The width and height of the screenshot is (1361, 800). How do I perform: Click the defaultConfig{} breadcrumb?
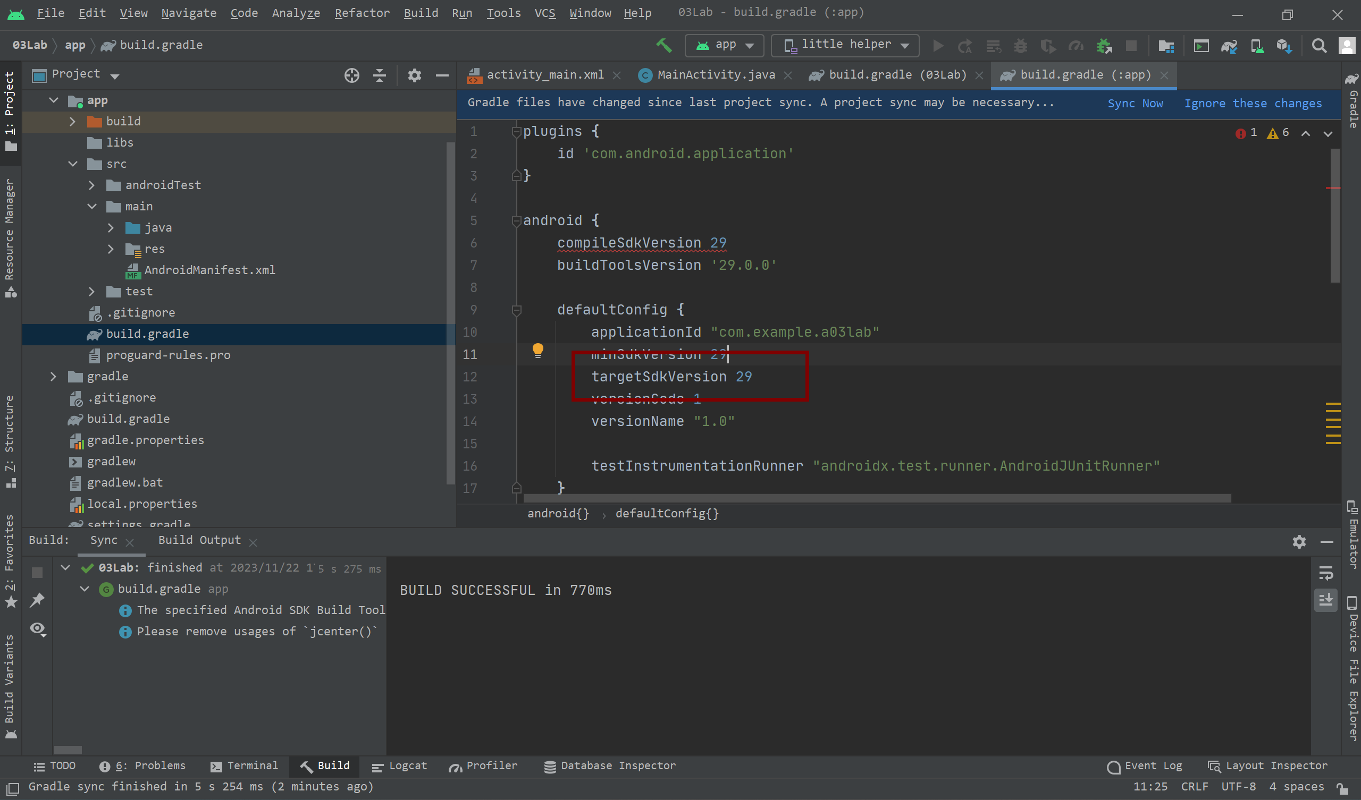[667, 514]
